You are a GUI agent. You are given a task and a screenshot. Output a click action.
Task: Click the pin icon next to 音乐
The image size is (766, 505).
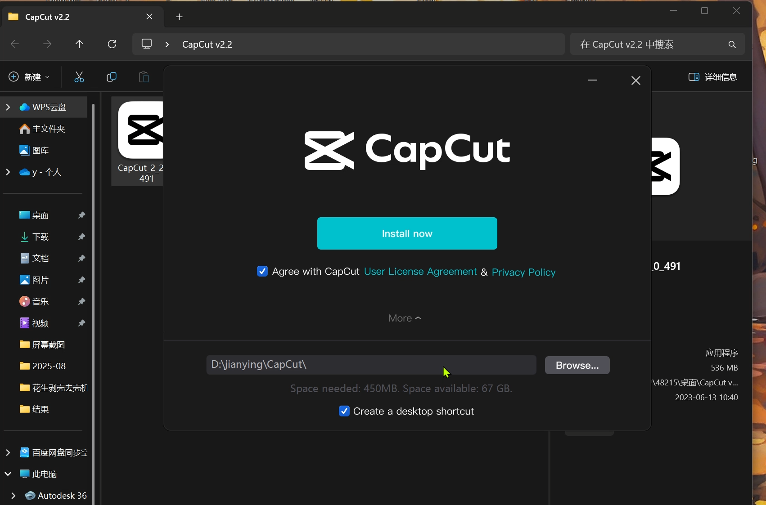(x=81, y=301)
